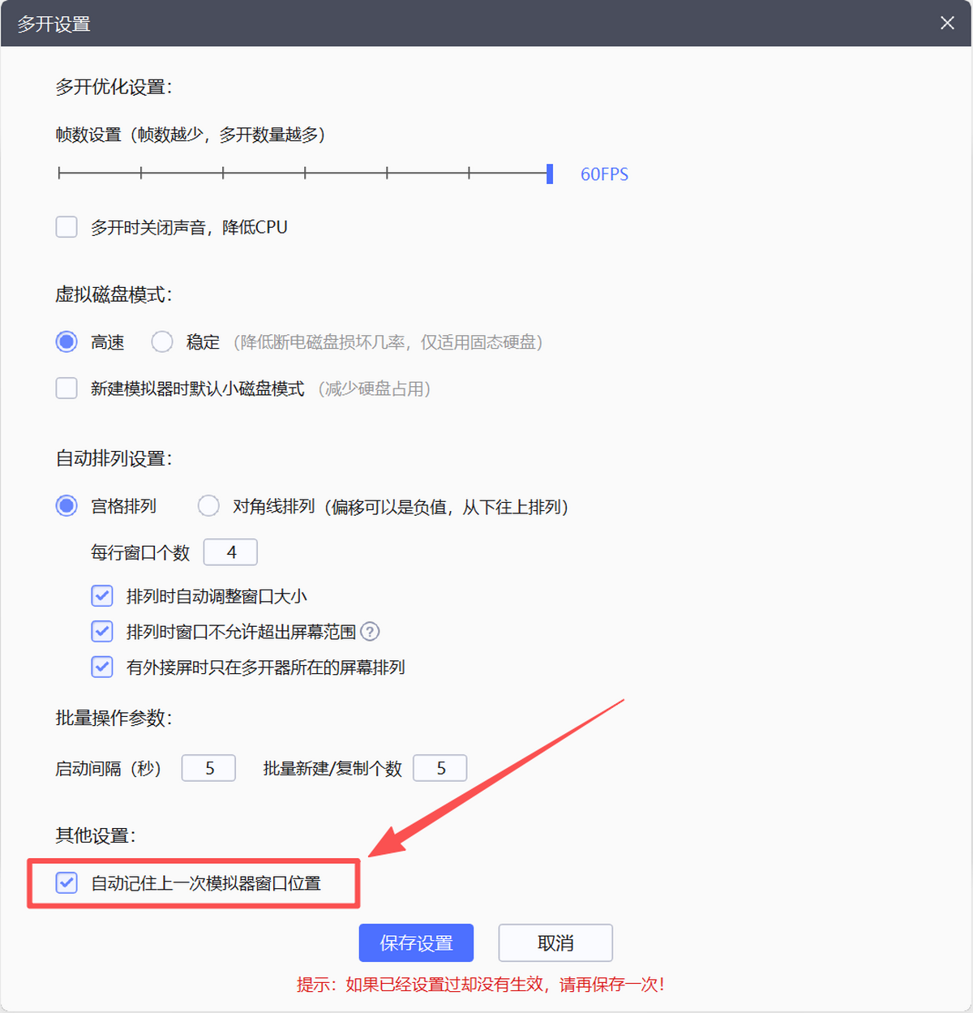Viewport: 973px width, 1013px height.
Task: Click the FPS slider handle at 60FPS
Action: pyautogui.click(x=550, y=174)
